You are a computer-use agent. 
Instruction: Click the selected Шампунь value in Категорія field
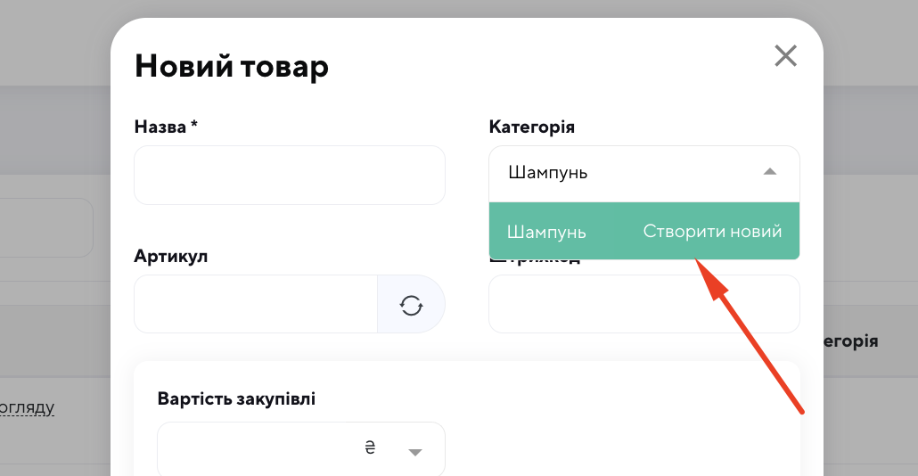(x=548, y=172)
